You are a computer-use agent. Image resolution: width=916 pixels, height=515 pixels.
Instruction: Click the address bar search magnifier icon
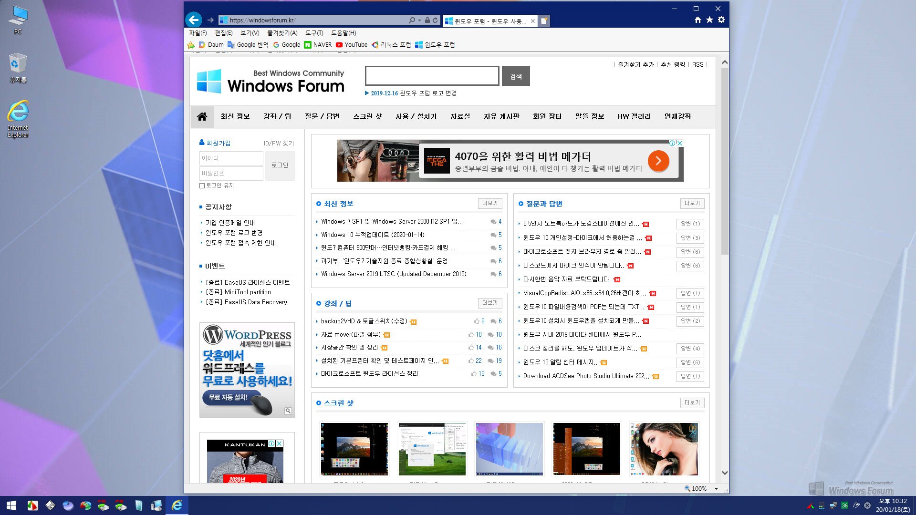tap(412, 20)
